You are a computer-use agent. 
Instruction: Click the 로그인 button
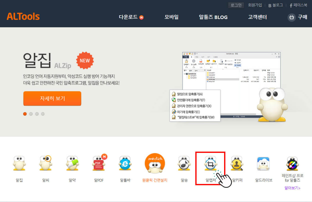coord(236,5)
